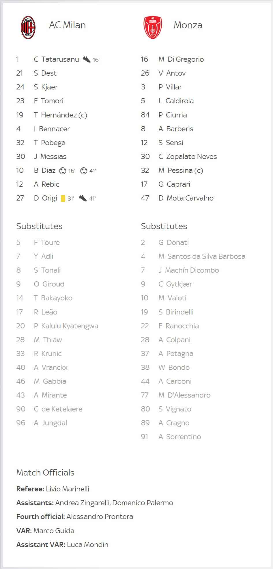
Task: Click the AC Milan club crest
Action: tap(28, 27)
